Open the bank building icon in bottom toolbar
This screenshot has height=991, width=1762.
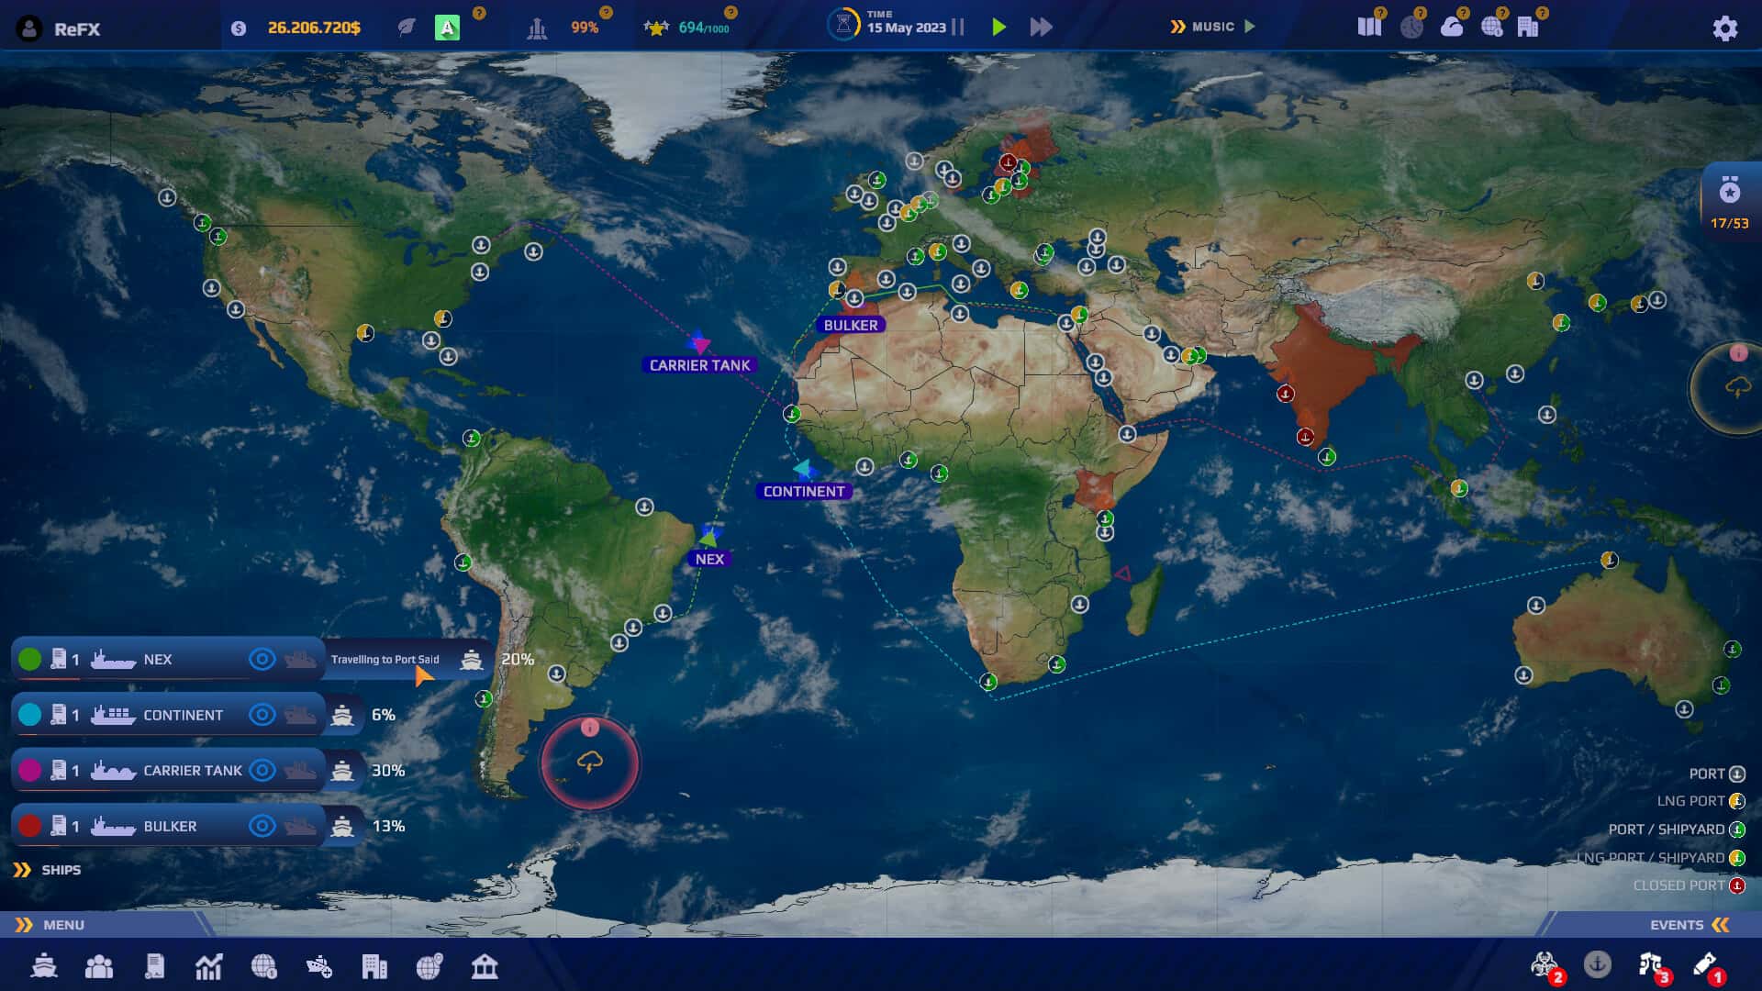pyautogui.click(x=485, y=965)
